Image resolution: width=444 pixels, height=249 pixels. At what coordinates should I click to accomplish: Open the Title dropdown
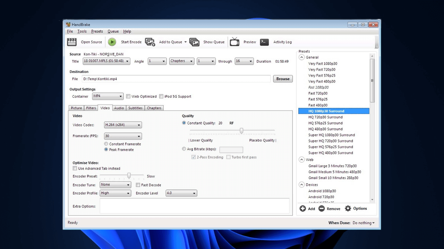106,61
